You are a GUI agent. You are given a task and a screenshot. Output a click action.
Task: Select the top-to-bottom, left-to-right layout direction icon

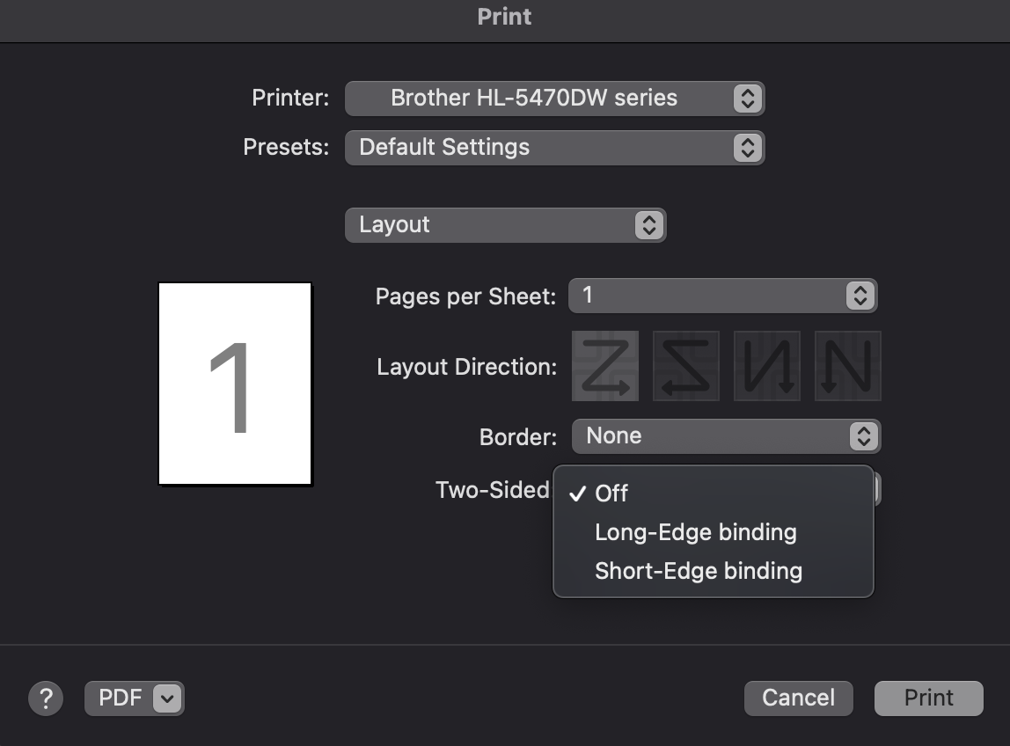click(x=767, y=366)
